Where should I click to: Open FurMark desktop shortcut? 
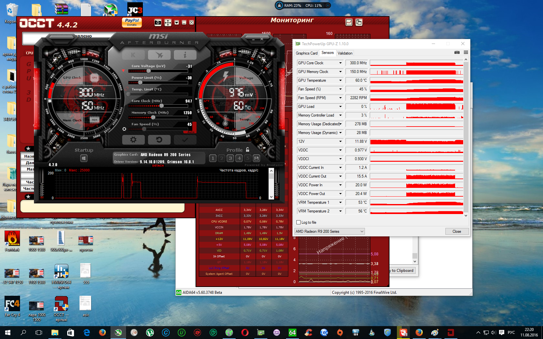point(12,241)
